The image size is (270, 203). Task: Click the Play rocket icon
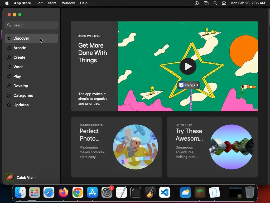(x=9, y=76)
